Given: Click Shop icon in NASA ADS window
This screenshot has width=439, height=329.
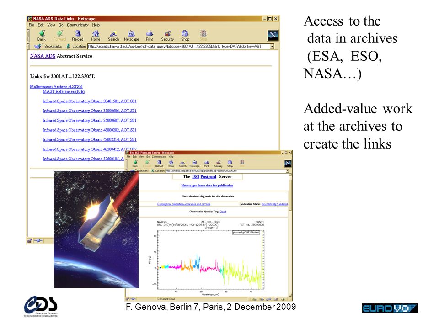Looking at the screenshot, I should [x=185, y=36].
